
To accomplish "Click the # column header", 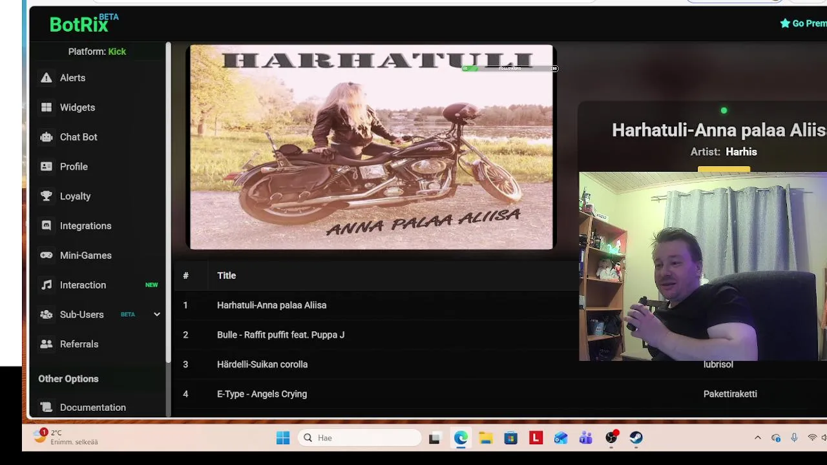I will click(185, 276).
